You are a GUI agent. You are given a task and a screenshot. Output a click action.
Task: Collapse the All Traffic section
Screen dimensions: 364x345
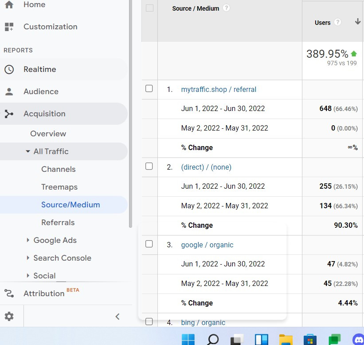point(28,151)
